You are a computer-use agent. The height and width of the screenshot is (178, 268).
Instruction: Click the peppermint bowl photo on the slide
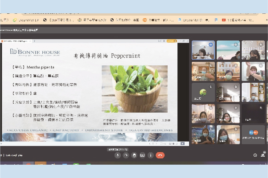point(135,89)
